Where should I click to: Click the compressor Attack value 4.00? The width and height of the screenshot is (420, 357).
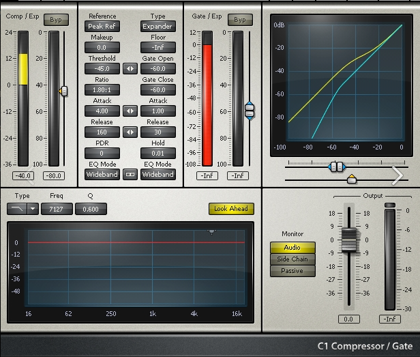click(102, 111)
